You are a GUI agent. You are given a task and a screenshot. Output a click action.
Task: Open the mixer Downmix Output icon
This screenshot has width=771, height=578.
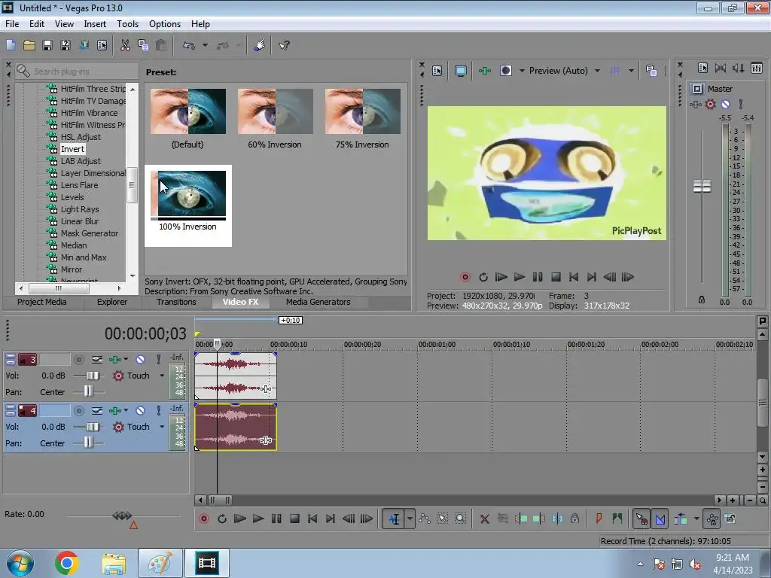pos(721,68)
